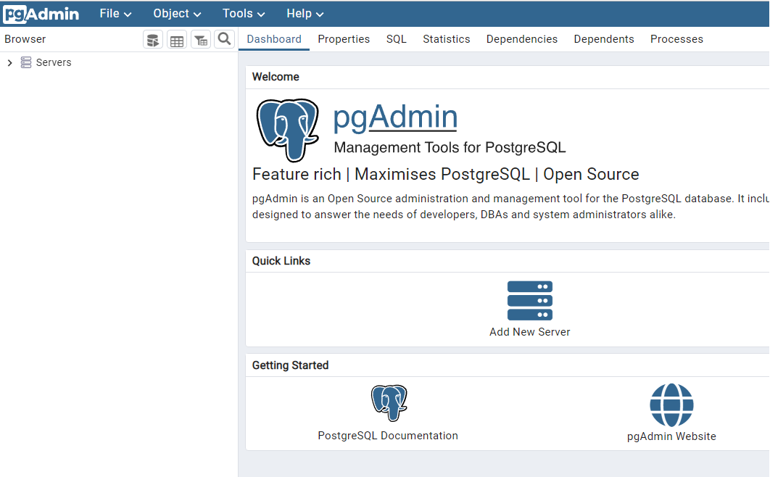The image size is (770, 477).
Task: Click the Add New Server icon
Action: tap(530, 301)
